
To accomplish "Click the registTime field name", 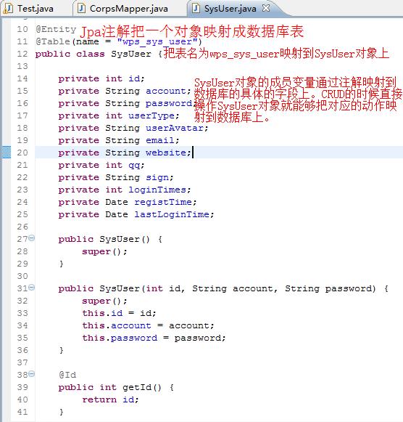I will coord(163,202).
